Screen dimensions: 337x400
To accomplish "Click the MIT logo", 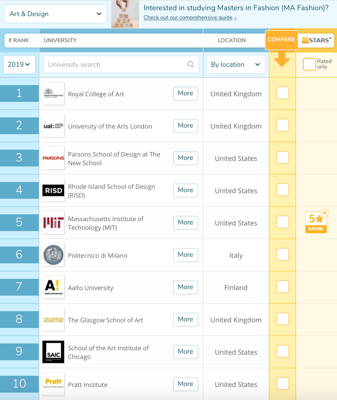I will (x=53, y=223).
